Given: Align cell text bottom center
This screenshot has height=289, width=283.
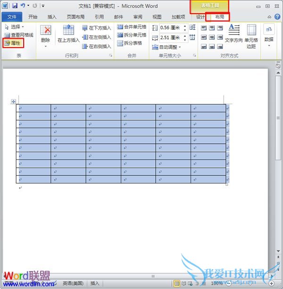Looking at the screenshot, I should point(212,46).
